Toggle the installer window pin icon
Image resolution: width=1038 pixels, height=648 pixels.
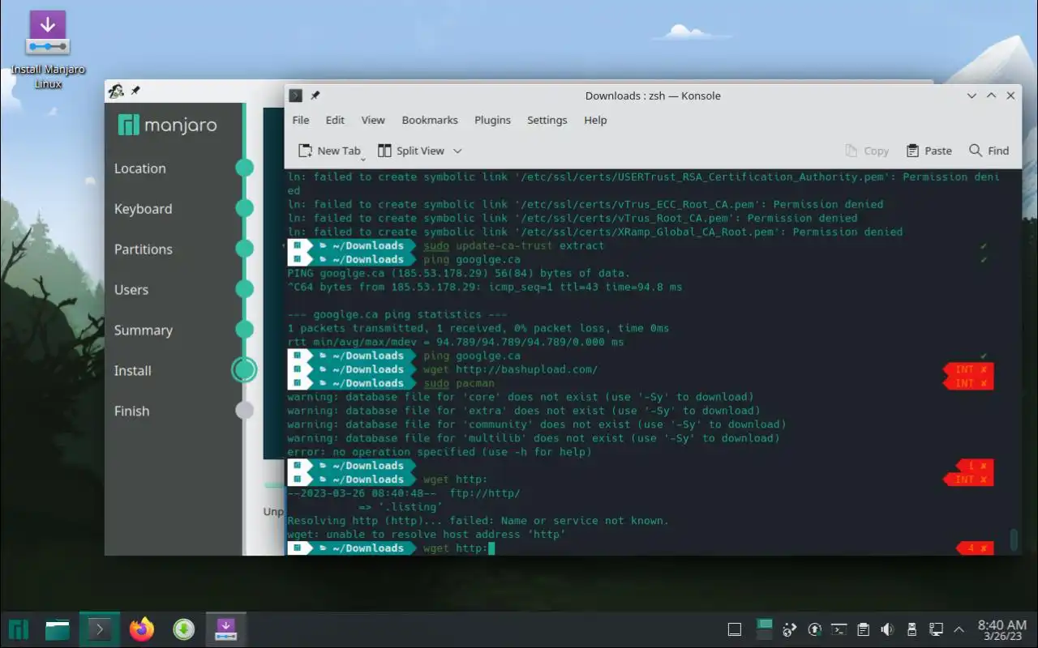[135, 91]
